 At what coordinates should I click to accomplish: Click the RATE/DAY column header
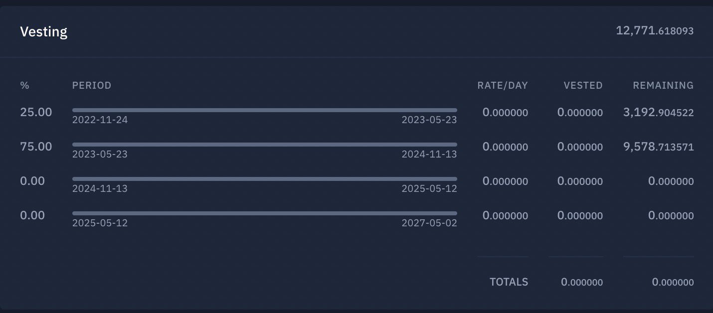tap(502, 85)
